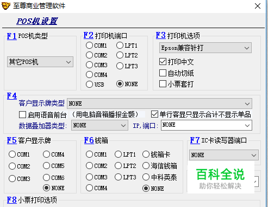Screen dimensions: 268x207
Task: Click the F5 shortcut link
Action: click(12, 140)
